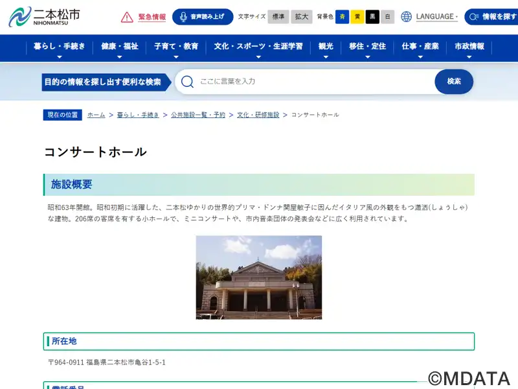Go to 文化・研修施設 breadcrumb link
518x389 pixels.
click(258, 115)
